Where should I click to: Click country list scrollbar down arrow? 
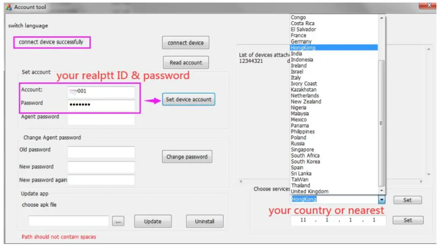click(381, 190)
